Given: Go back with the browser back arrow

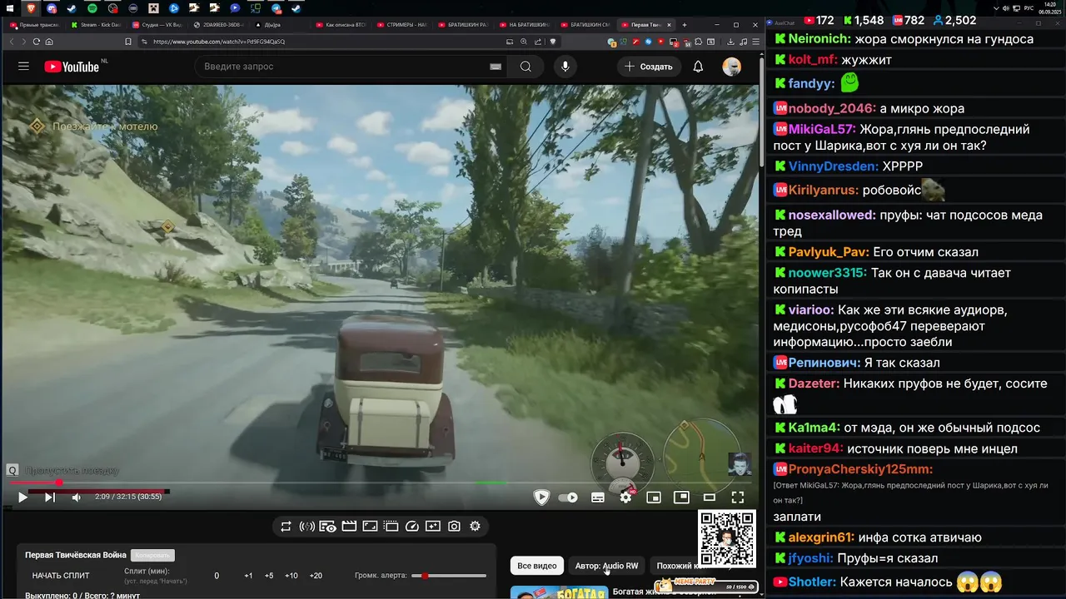Looking at the screenshot, I should click(x=12, y=42).
